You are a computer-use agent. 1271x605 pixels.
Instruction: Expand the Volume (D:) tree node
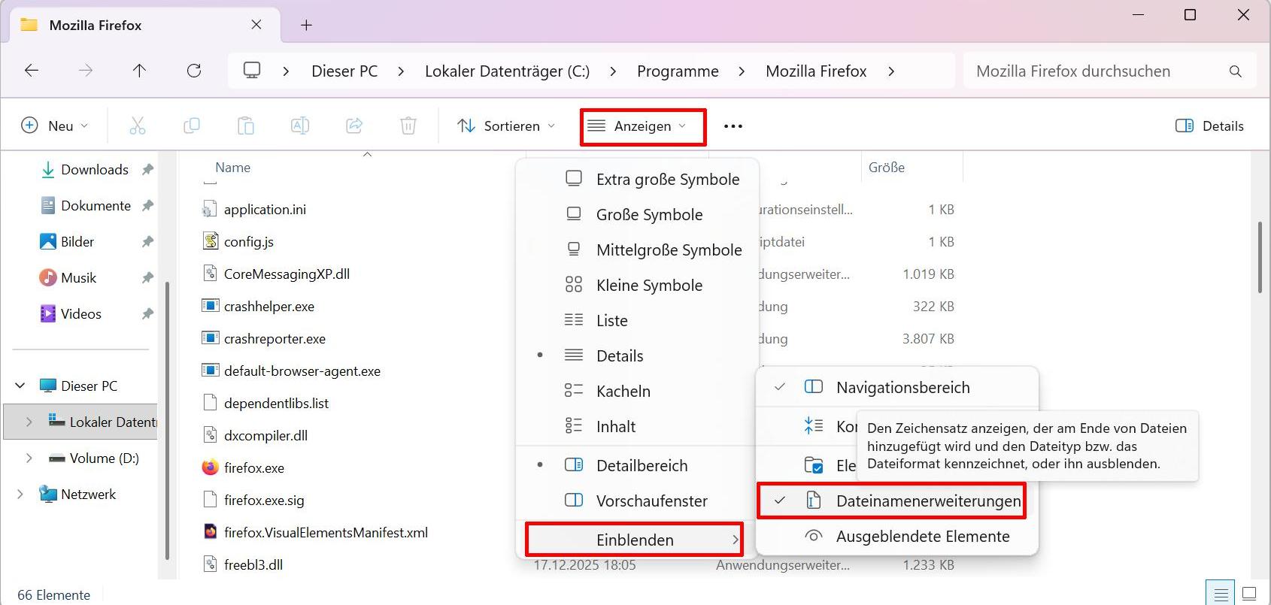click(x=29, y=458)
